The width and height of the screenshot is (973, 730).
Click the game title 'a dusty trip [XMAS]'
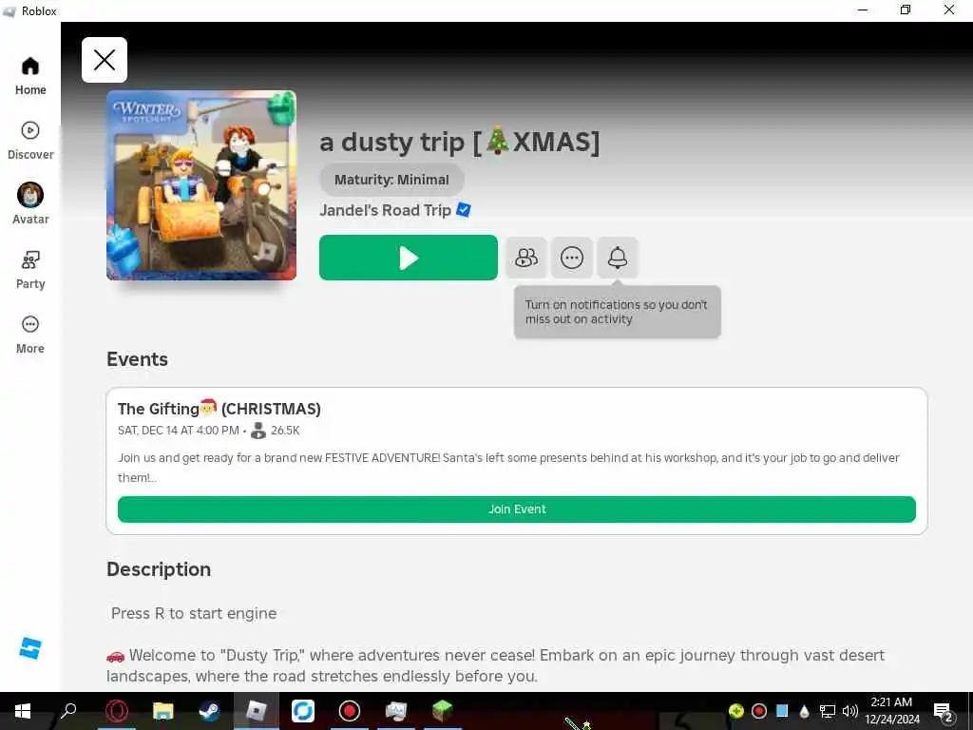[x=459, y=142]
